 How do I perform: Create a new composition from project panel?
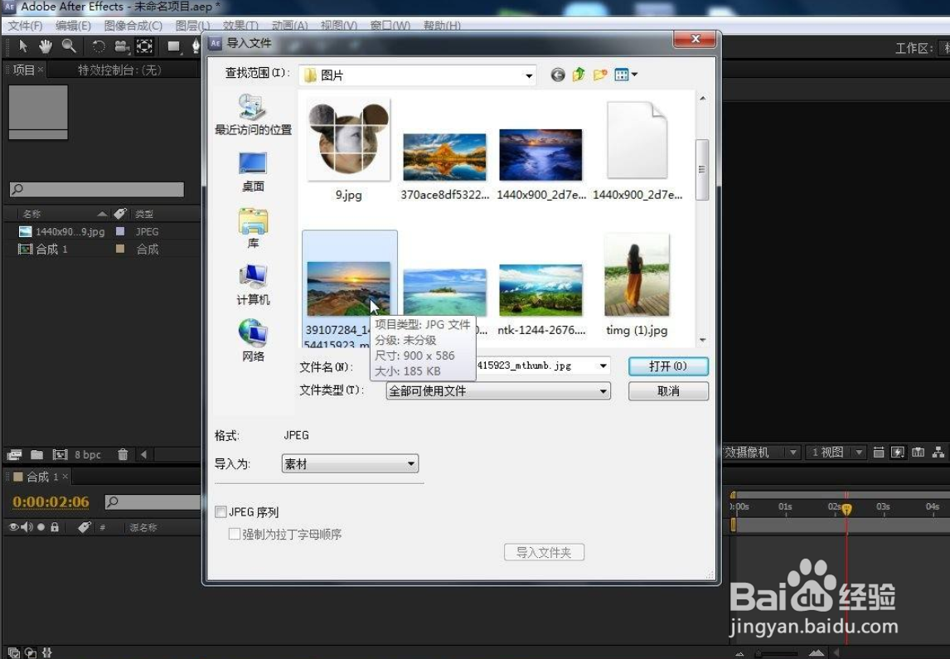coord(60,454)
